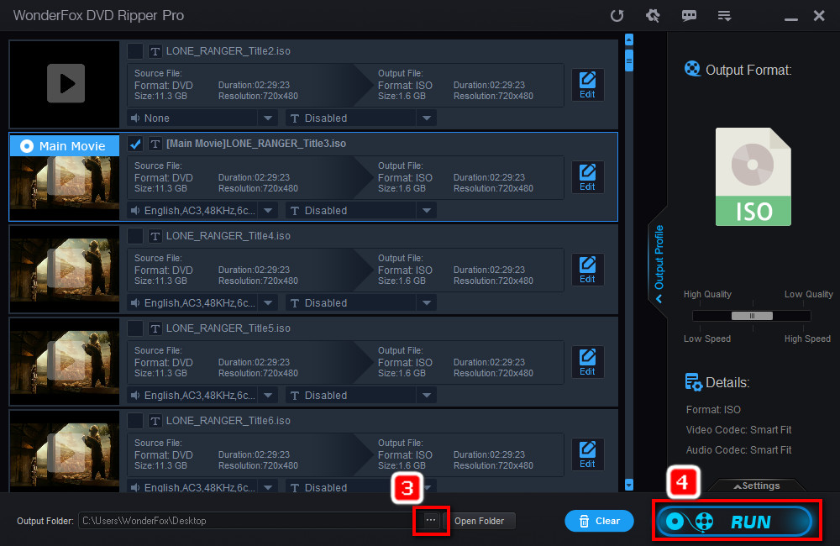
Task: Open the feedback chat bubble icon
Action: point(689,15)
